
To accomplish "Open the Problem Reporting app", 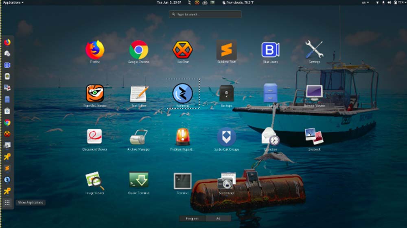I will pos(182,137).
